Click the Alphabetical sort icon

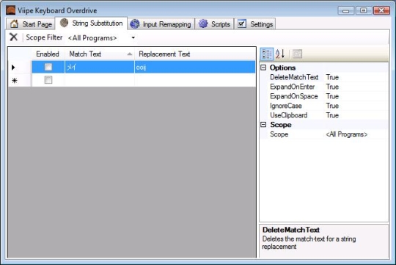(280, 54)
